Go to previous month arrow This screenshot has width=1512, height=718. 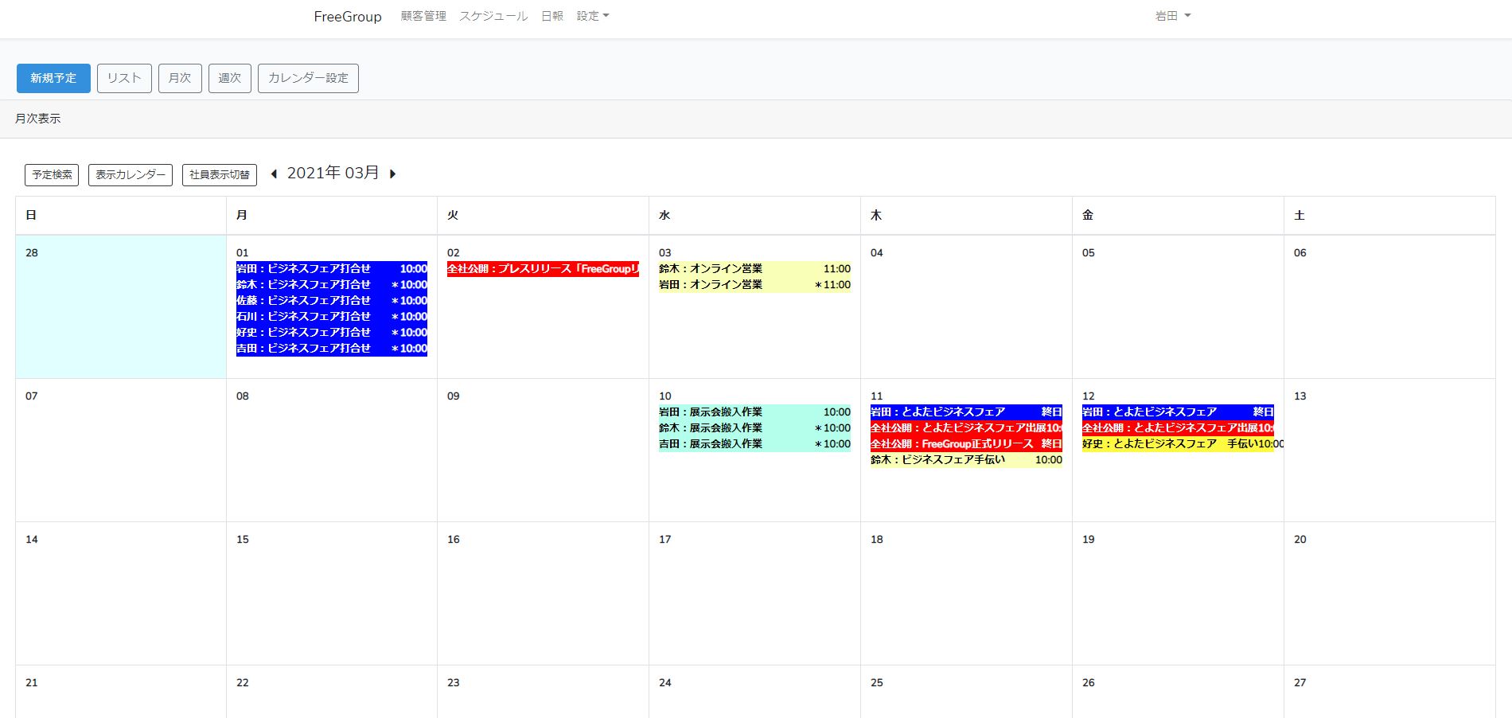[x=274, y=174]
